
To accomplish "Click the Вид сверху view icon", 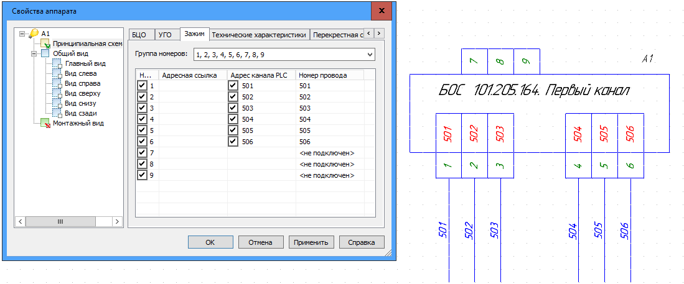I will pyautogui.click(x=57, y=93).
